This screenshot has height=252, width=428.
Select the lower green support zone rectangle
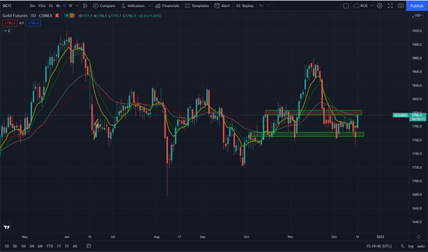307,134
